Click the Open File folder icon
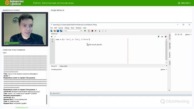This screenshot has height=109, width=194. click(x=55, y=31)
